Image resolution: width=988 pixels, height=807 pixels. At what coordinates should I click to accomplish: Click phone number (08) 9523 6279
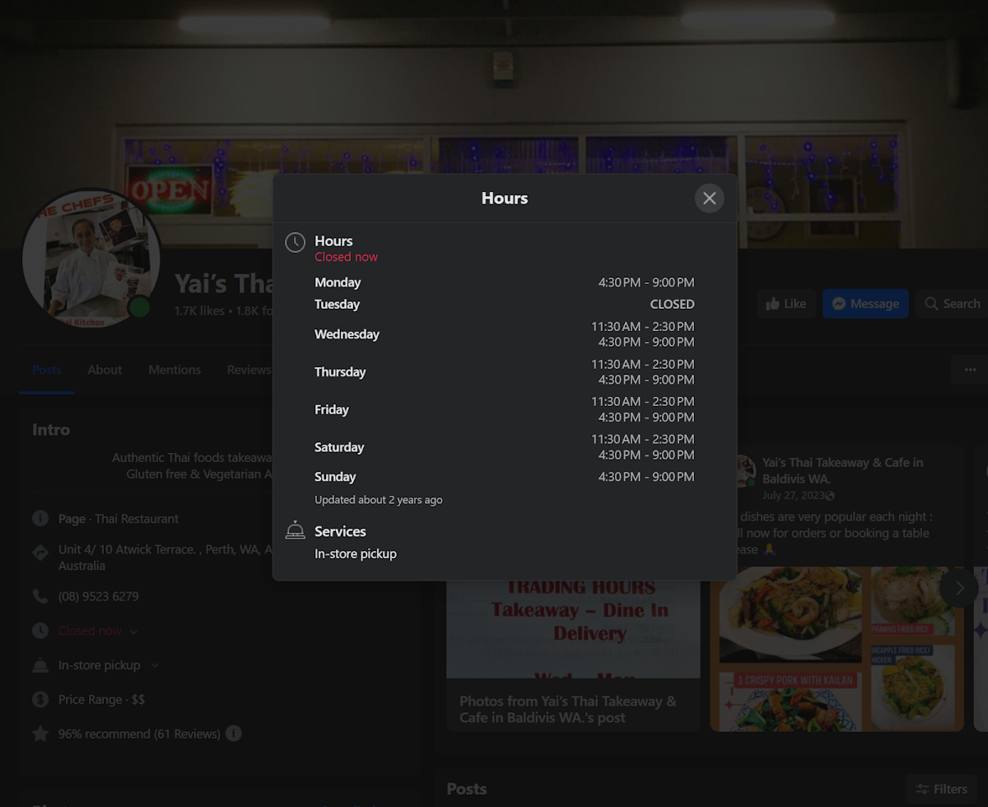click(x=98, y=596)
